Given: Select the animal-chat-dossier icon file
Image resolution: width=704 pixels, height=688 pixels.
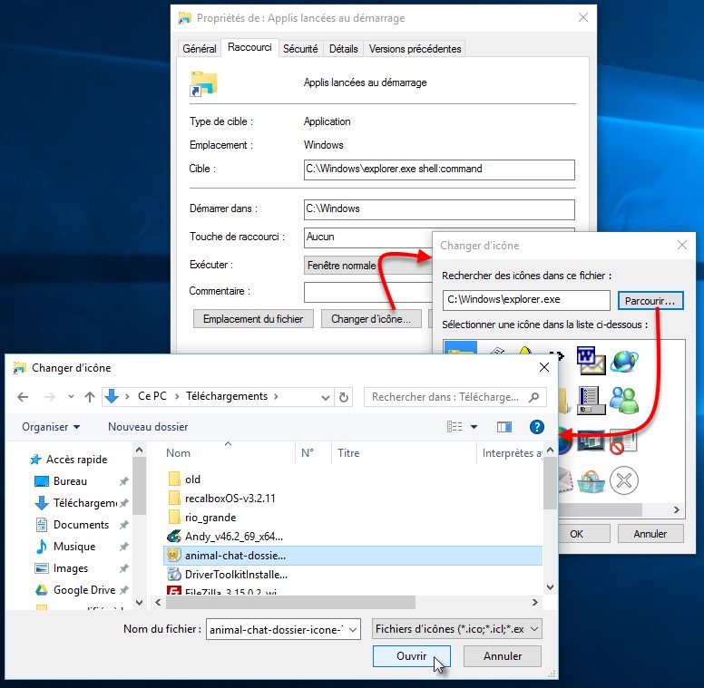Looking at the screenshot, I should pos(236,556).
